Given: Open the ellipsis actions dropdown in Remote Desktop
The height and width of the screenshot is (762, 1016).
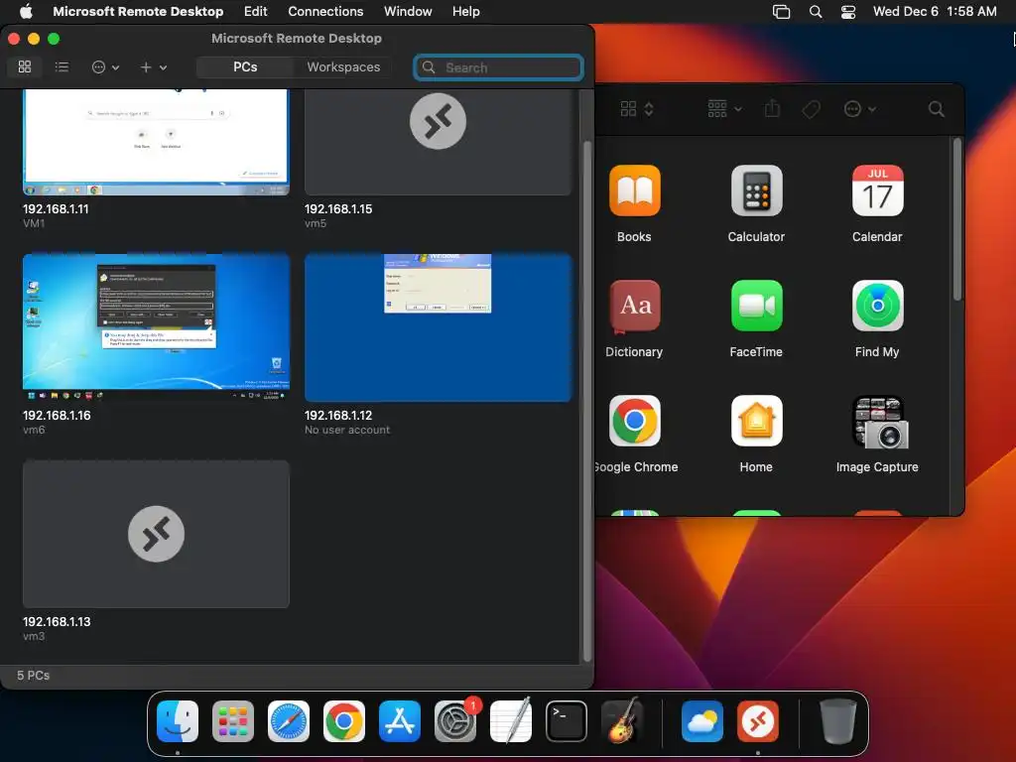Looking at the screenshot, I should [x=105, y=66].
